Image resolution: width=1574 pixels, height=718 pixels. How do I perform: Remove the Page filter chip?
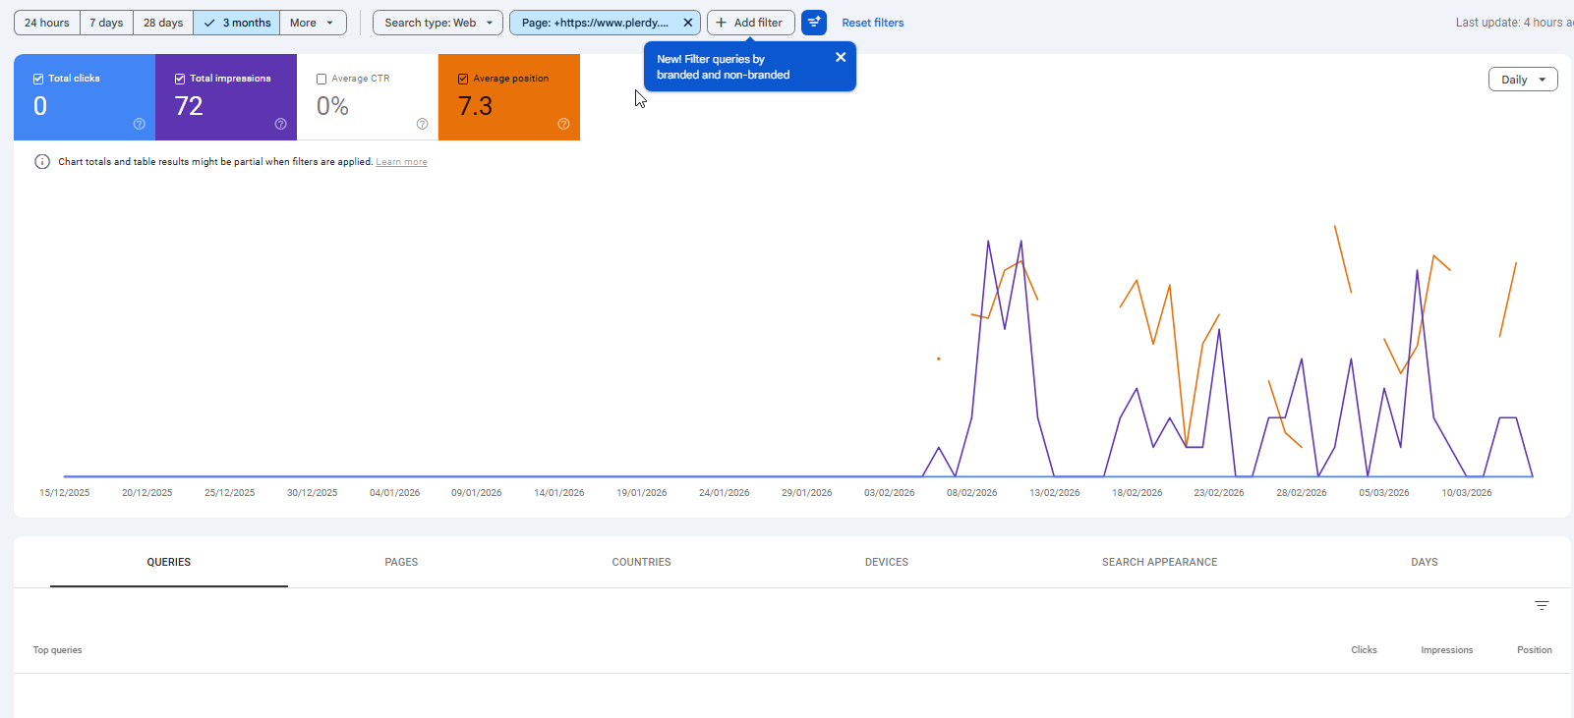click(688, 23)
